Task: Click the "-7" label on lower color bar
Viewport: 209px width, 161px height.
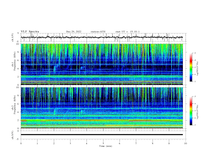Action: tap(194, 125)
